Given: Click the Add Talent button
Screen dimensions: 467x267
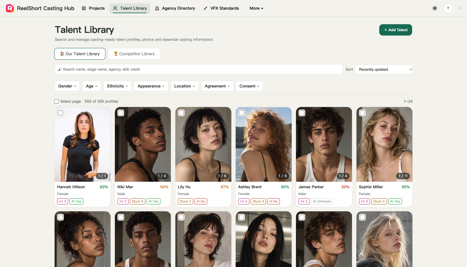Looking at the screenshot, I should coord(395,30).
